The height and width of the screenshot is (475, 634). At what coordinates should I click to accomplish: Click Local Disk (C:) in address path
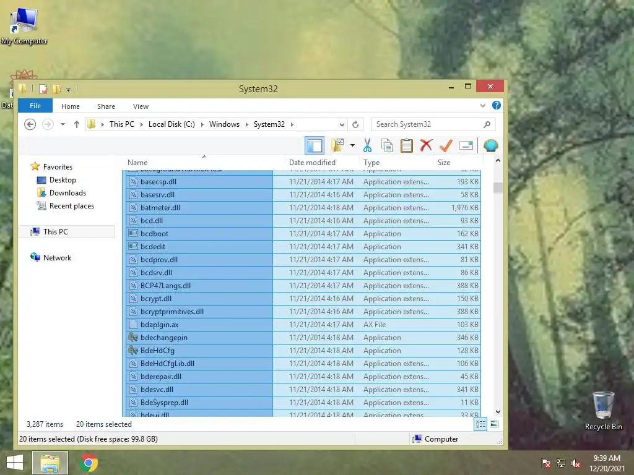(172, 124)
